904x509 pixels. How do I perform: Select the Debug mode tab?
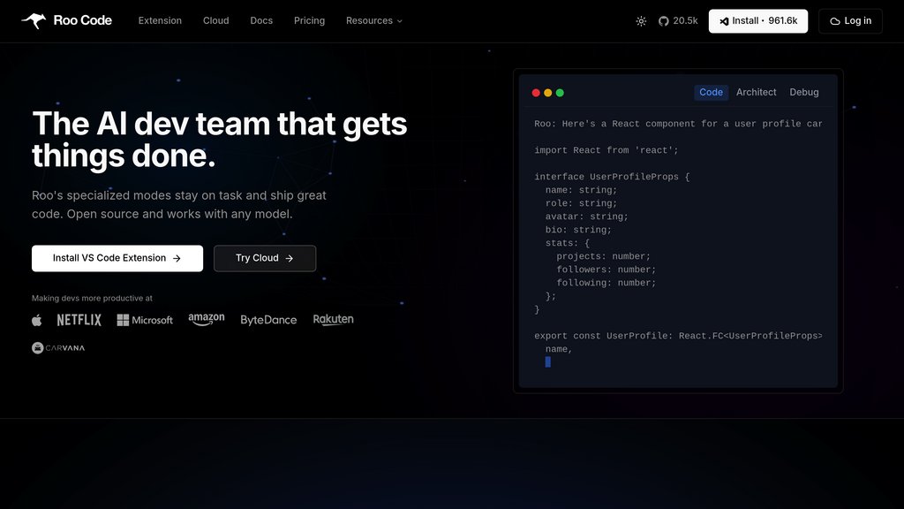tap(803, 93)
